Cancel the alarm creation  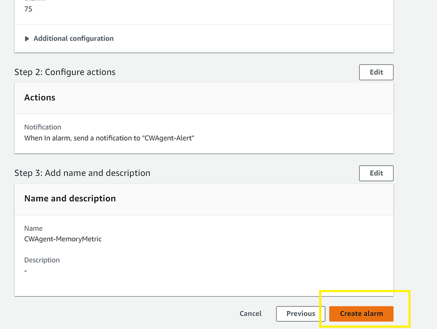pos(250,314)
